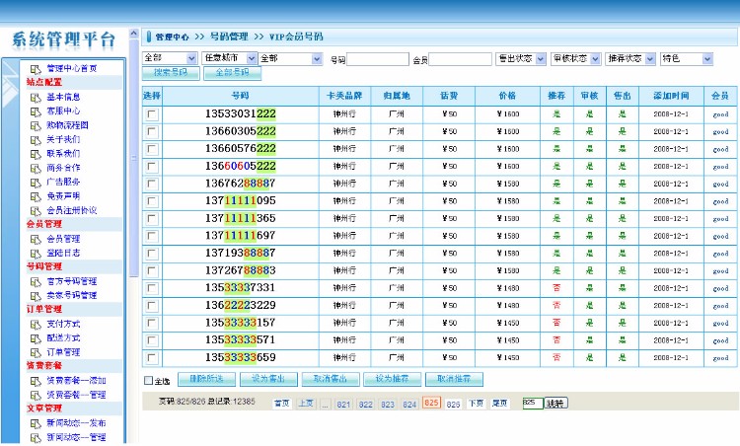
Task: Select the 免责声明 sidebar icon
Action: (x=36, y=196)
